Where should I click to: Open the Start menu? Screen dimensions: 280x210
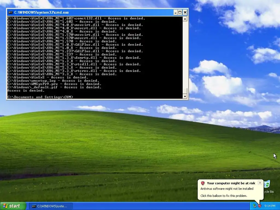tap(13, 206)
